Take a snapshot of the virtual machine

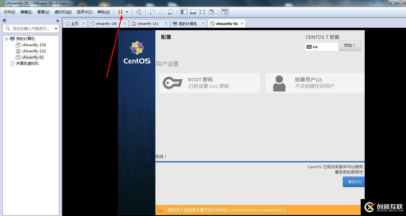(152, 12)
